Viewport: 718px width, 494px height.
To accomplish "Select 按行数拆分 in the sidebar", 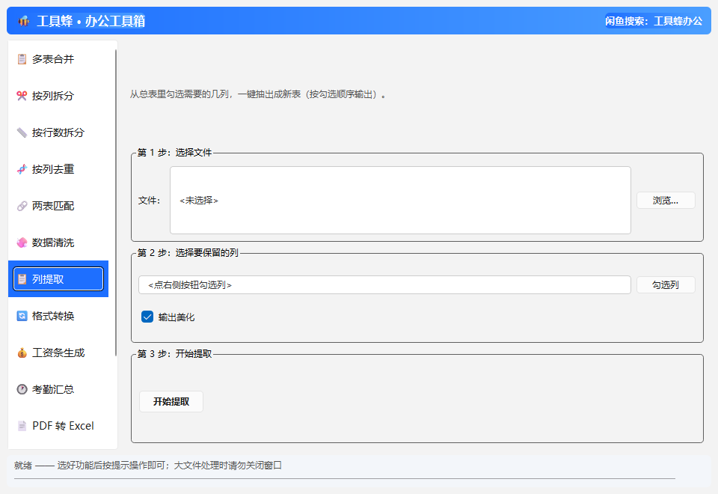I will tap(58, 132).
